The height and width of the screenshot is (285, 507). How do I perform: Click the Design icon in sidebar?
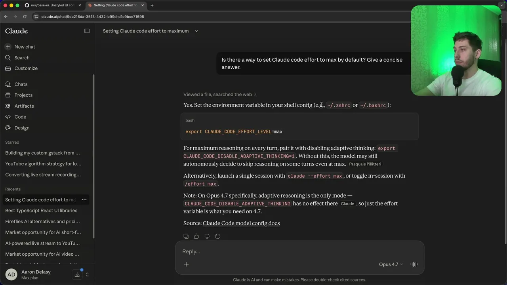[x=8, y=128]
